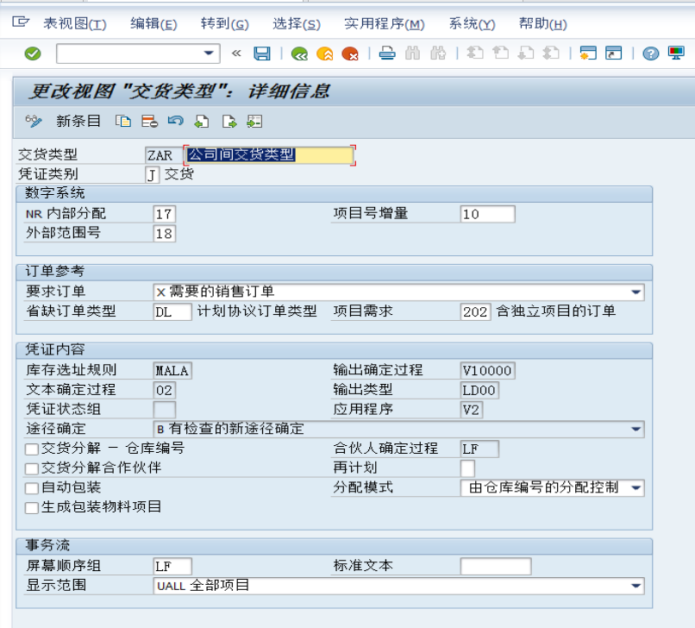Click the ZAR delivery type code
The image size is (695, 628).
click(163, 155)
